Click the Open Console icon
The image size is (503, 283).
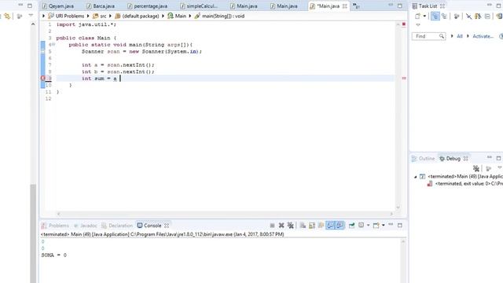pos(376,226)
